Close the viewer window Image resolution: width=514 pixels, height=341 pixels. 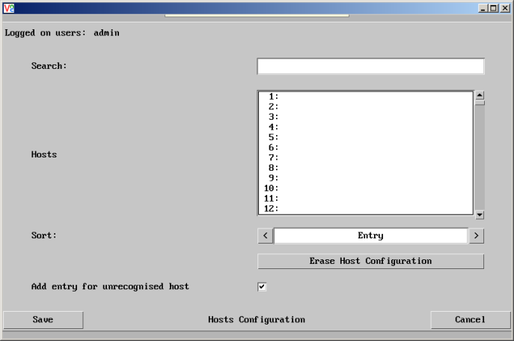point(505,8)
